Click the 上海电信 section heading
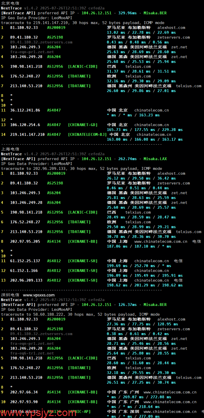This screenshot has width=204, height=418. coord(10,149)
